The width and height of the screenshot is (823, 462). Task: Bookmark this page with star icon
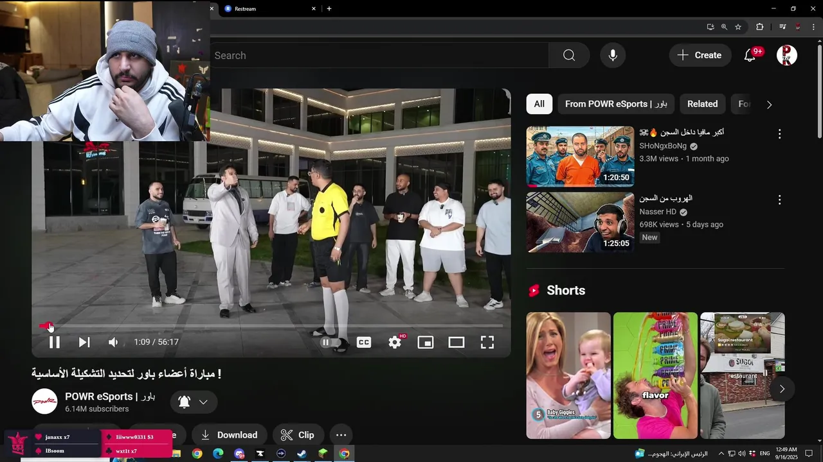738,27
